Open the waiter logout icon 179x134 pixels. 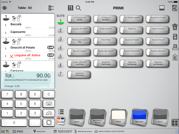(x=175, y=8)
